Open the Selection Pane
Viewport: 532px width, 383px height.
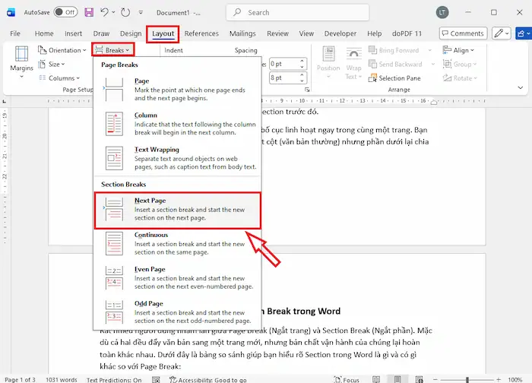click(x=400, y=78)
